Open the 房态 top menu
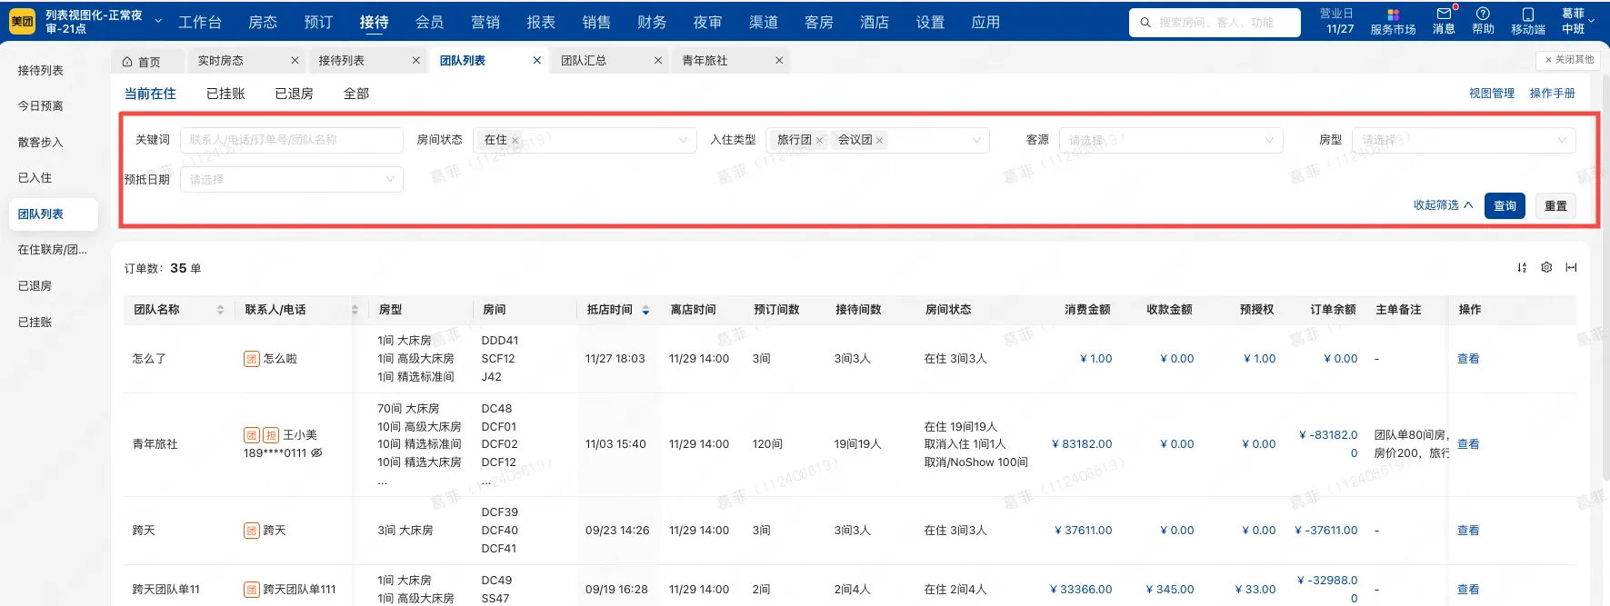 click(263, 22)
